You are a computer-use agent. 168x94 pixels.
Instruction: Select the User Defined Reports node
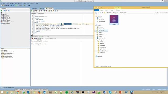pos(9,58)
